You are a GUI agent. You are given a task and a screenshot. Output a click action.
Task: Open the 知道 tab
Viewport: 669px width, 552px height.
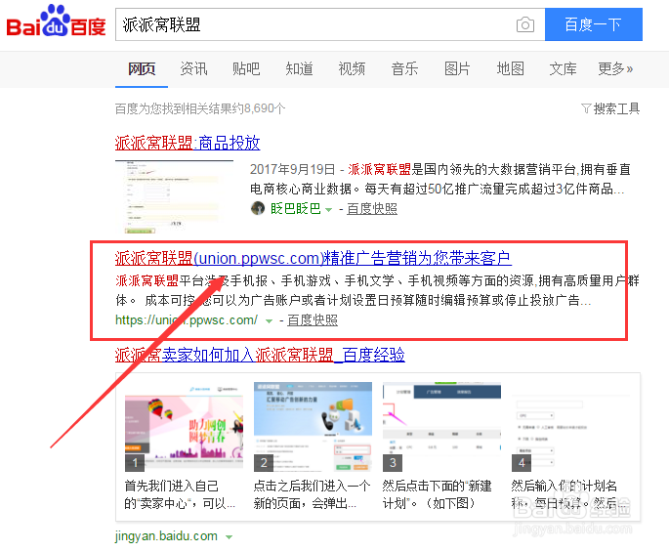pos(299,68)
